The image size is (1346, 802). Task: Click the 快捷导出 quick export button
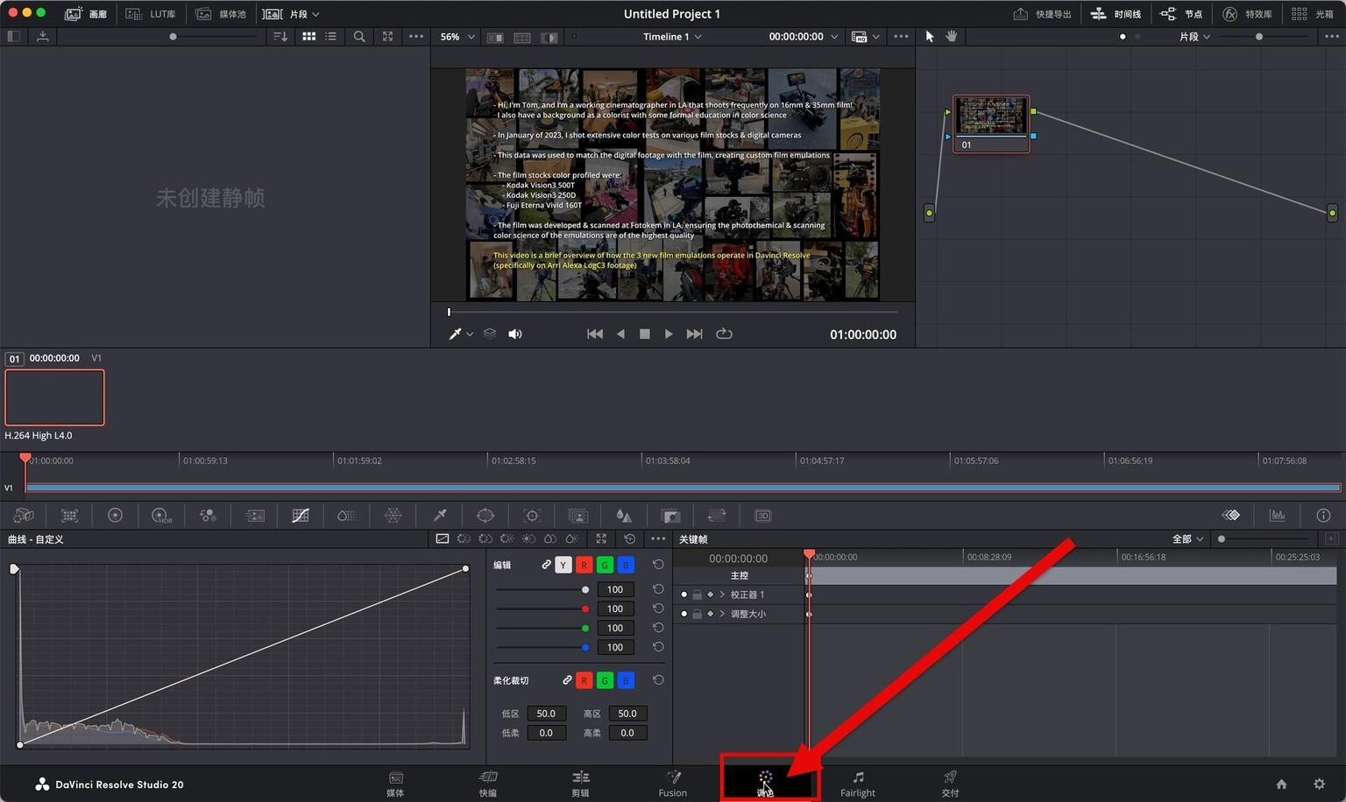pos(1042,14)
